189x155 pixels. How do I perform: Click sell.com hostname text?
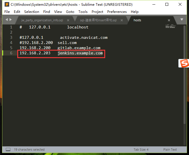point(67,43)
